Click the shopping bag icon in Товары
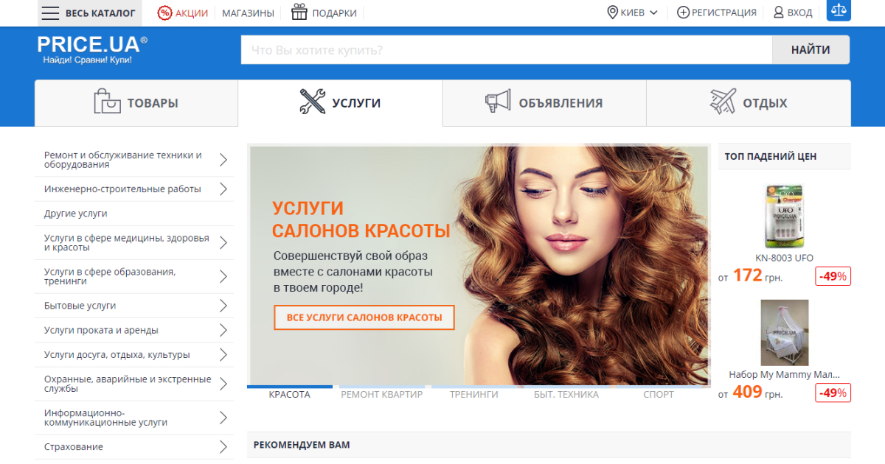 pyautogui.click(x=107, y=102)
